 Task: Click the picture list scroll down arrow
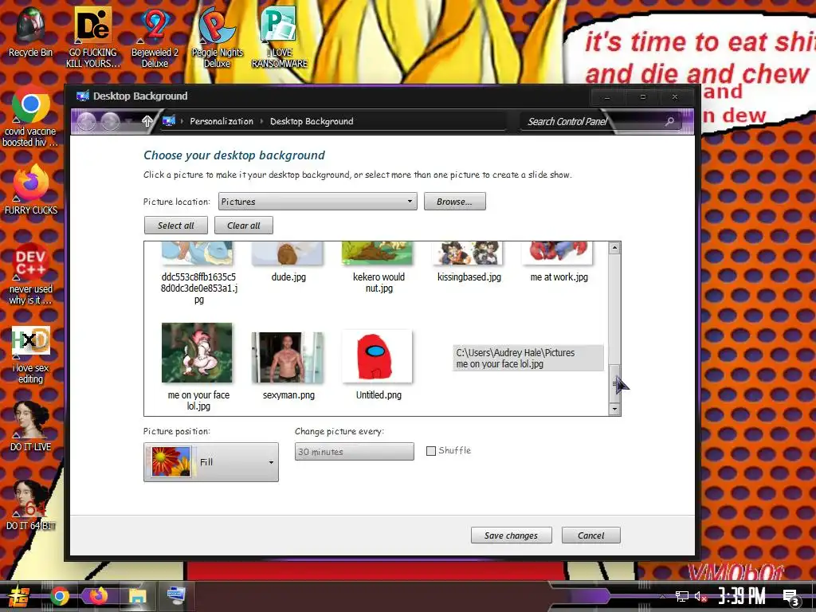[x=614, y=409]
